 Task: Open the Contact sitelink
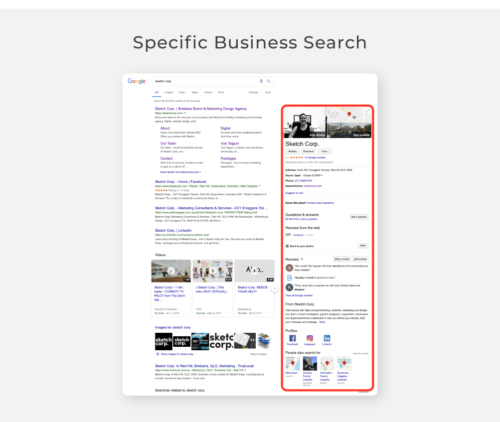pos(167,158)
